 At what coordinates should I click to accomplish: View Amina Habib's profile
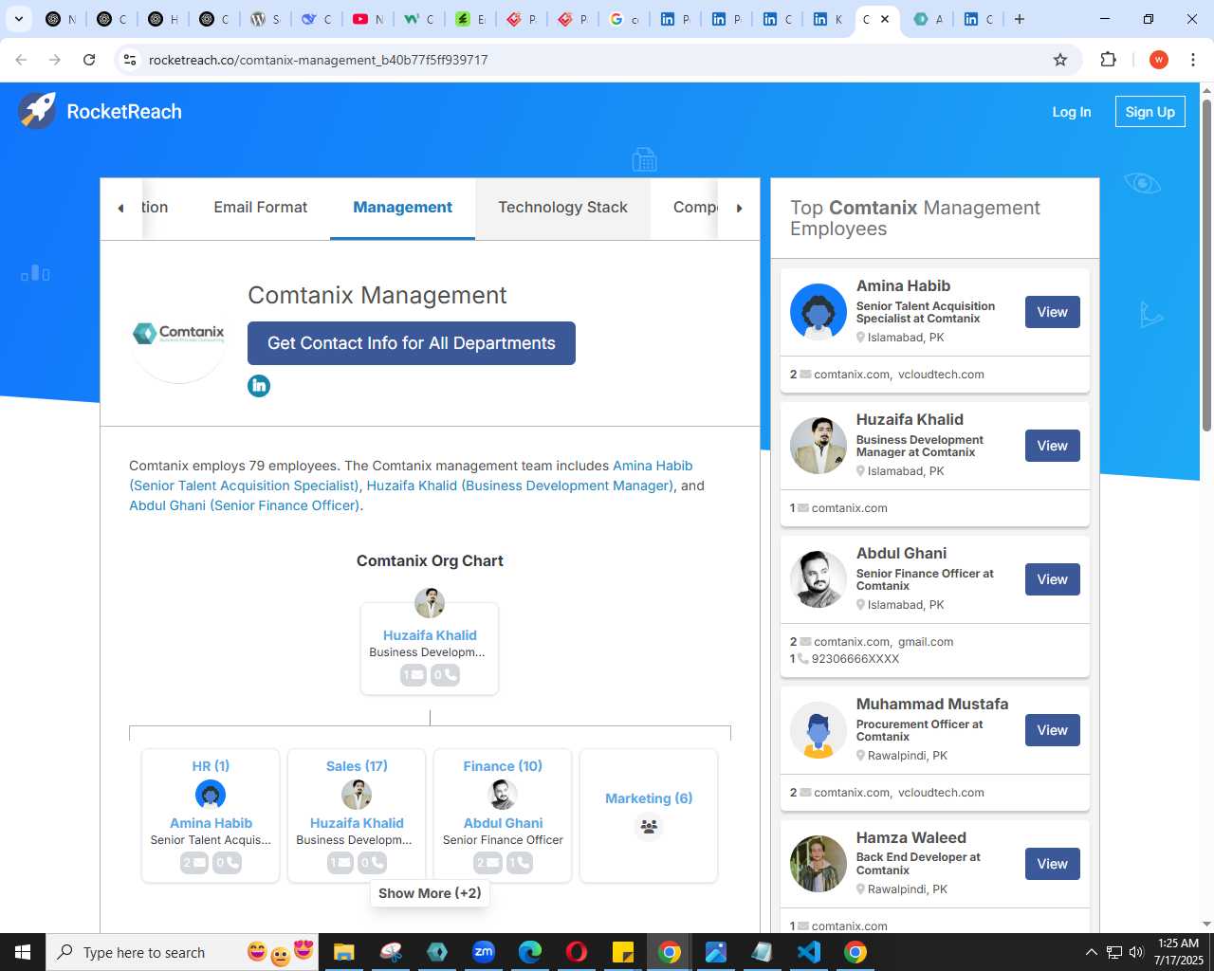1052,312
